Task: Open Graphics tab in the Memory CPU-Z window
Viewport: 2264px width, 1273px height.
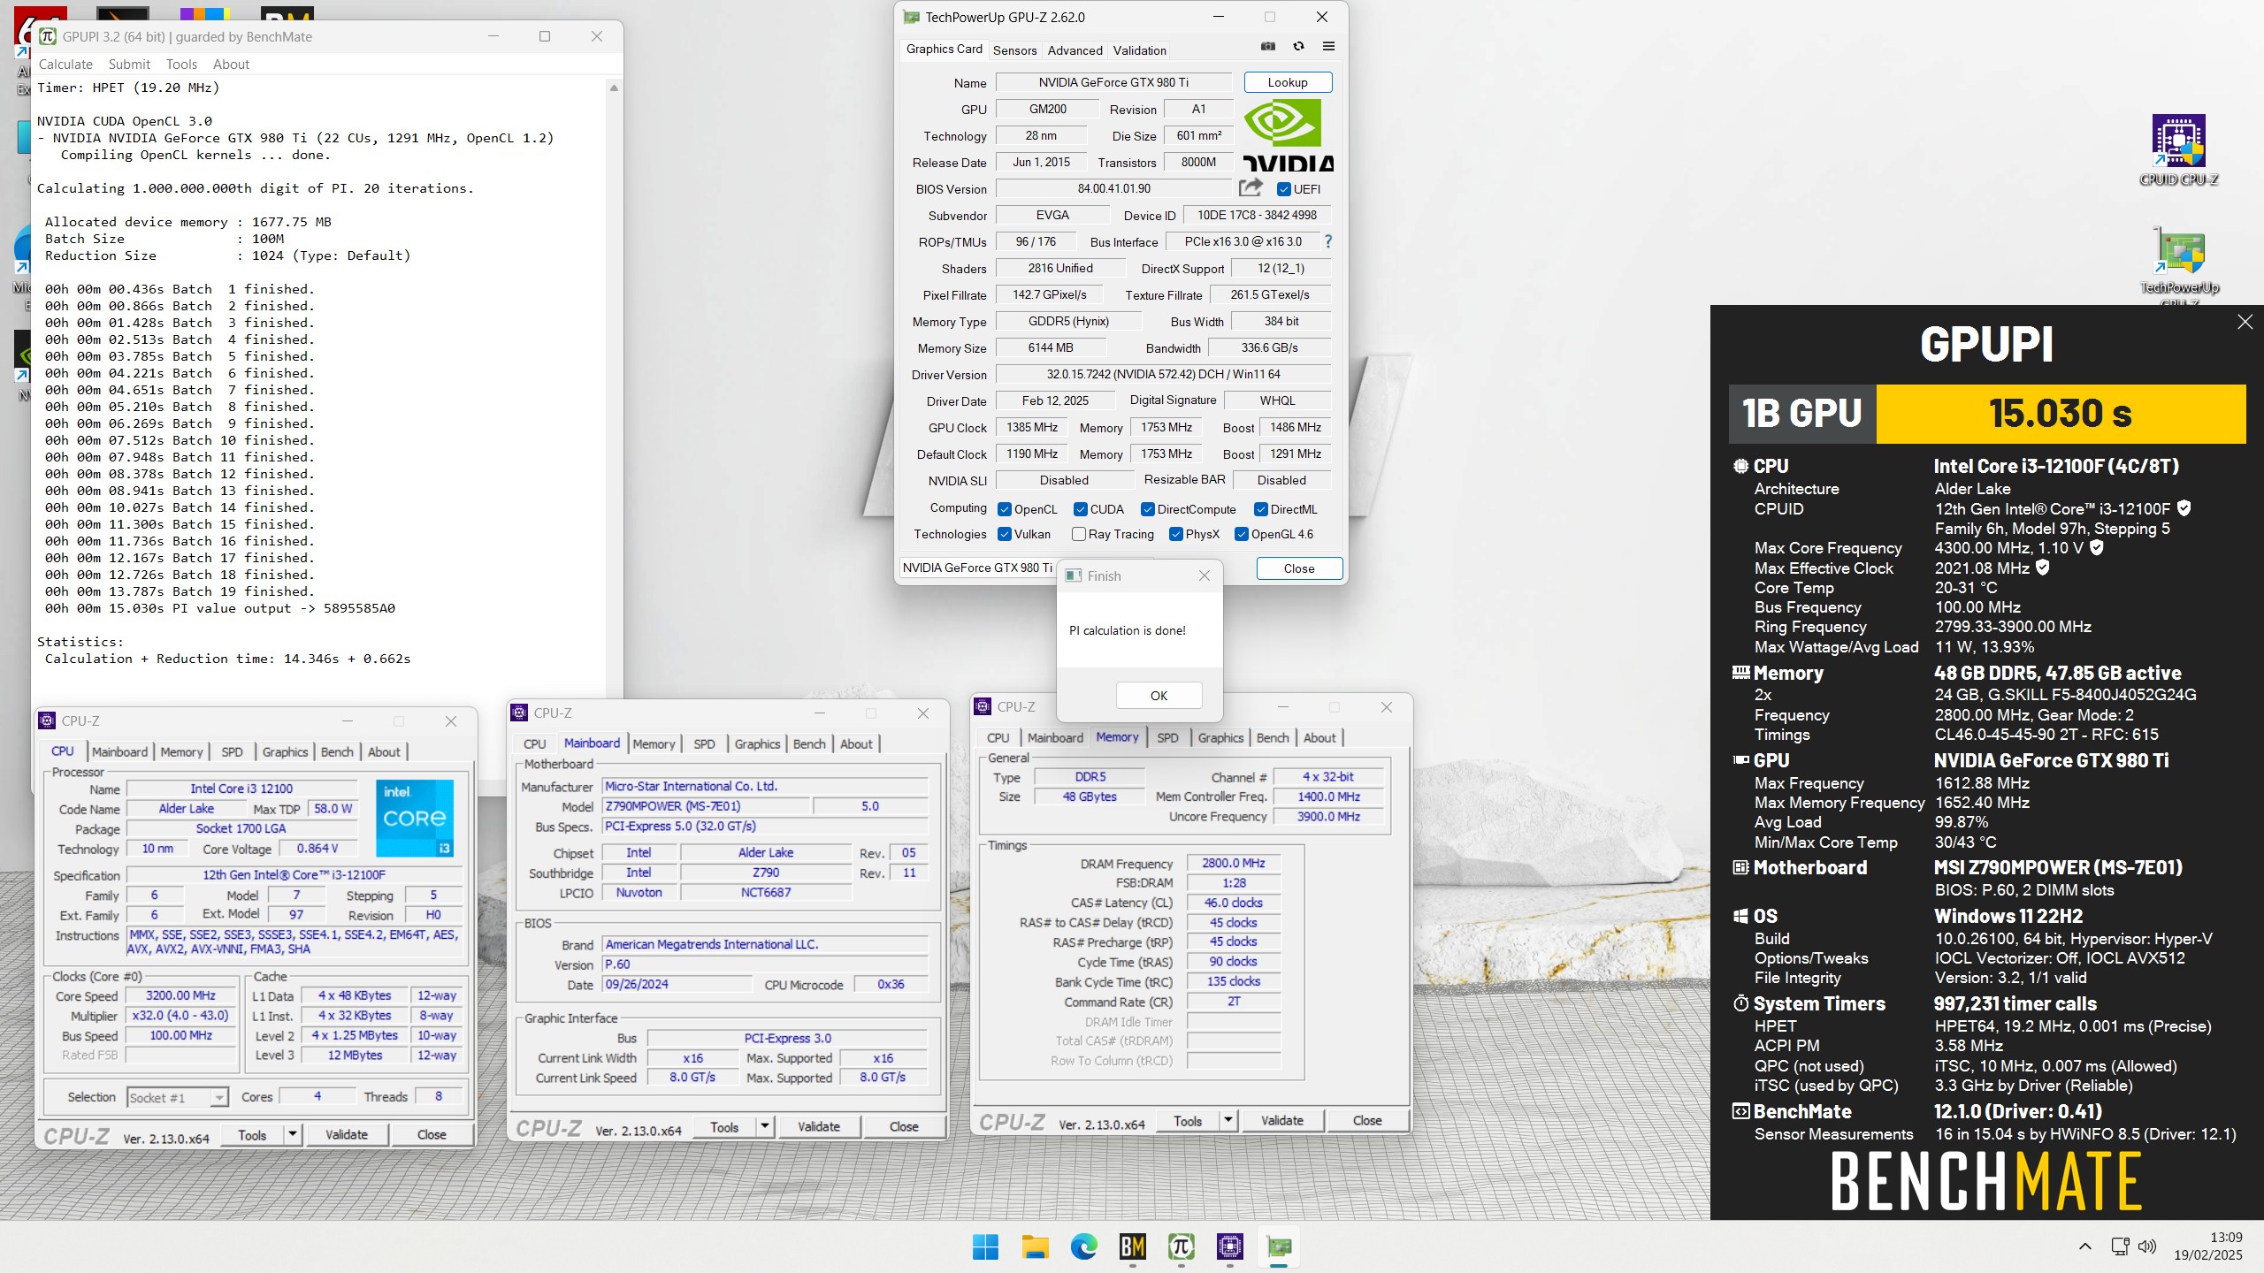Action: point(1220,737)
